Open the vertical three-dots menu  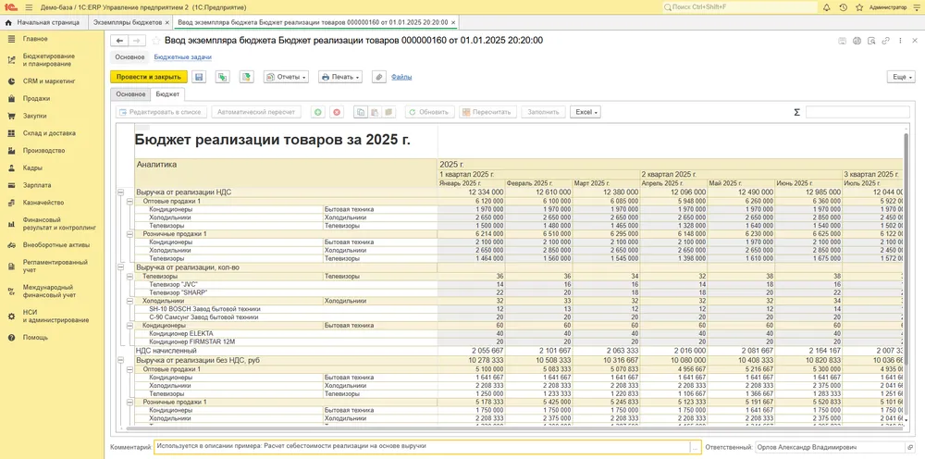point(900,41)
